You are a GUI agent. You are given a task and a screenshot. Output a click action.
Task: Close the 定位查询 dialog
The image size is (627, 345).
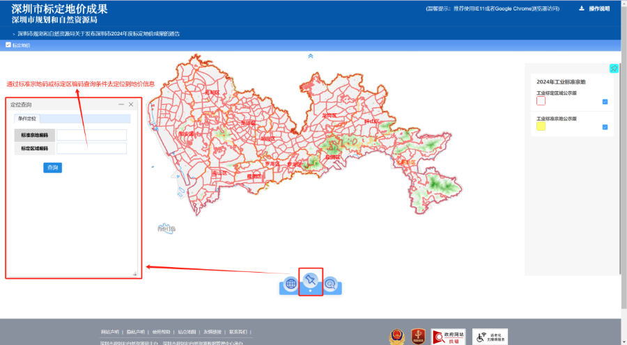[131, 104]
